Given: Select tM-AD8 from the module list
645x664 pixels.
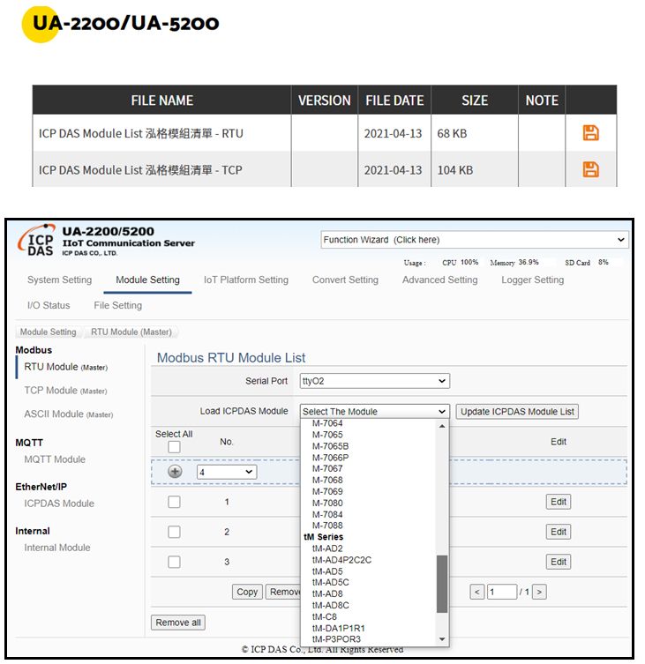Looking at the screenshot, I should click(327, 593).
